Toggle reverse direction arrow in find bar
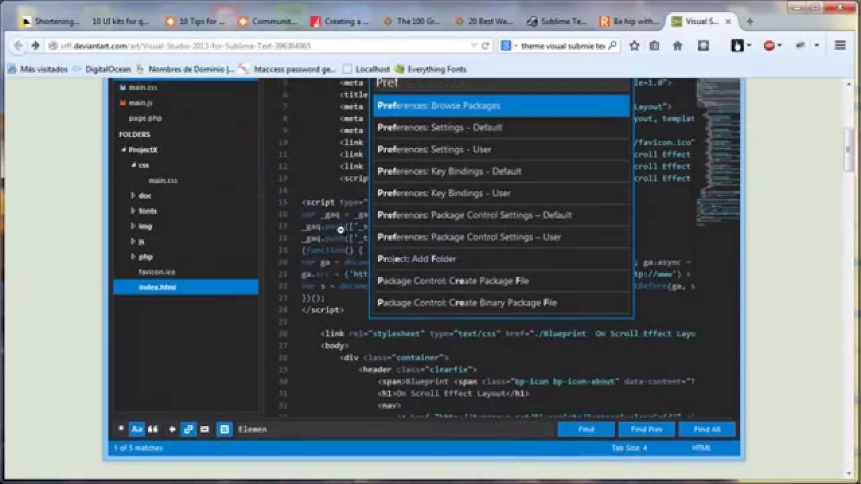 [173, 429]
